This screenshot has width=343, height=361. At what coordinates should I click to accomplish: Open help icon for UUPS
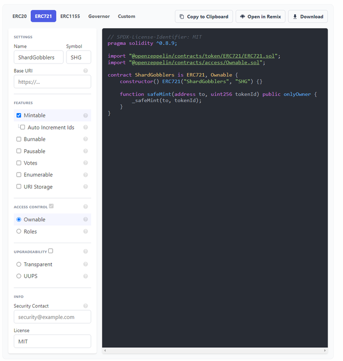85,276
